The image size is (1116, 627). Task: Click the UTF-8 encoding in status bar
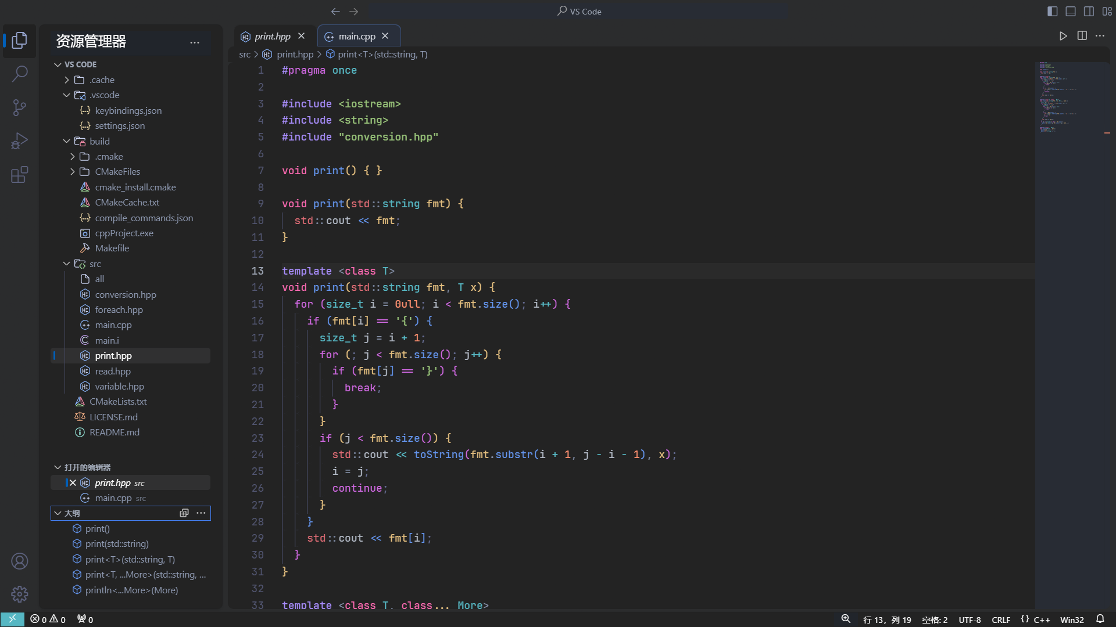pyautogui.click(x=970, y=619)
